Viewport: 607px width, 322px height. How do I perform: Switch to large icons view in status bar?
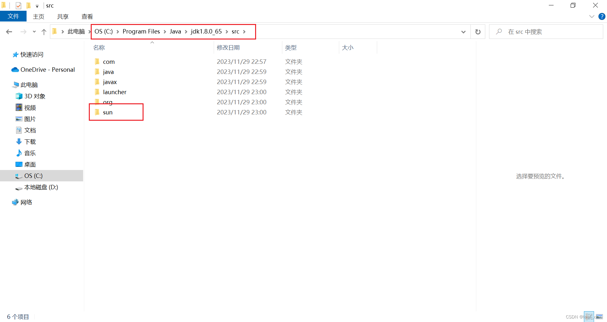point(599,317)
